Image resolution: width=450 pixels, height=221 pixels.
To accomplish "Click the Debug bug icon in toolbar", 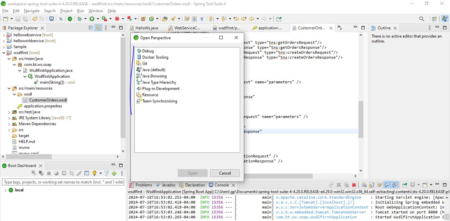I will (x=79, y=19).
